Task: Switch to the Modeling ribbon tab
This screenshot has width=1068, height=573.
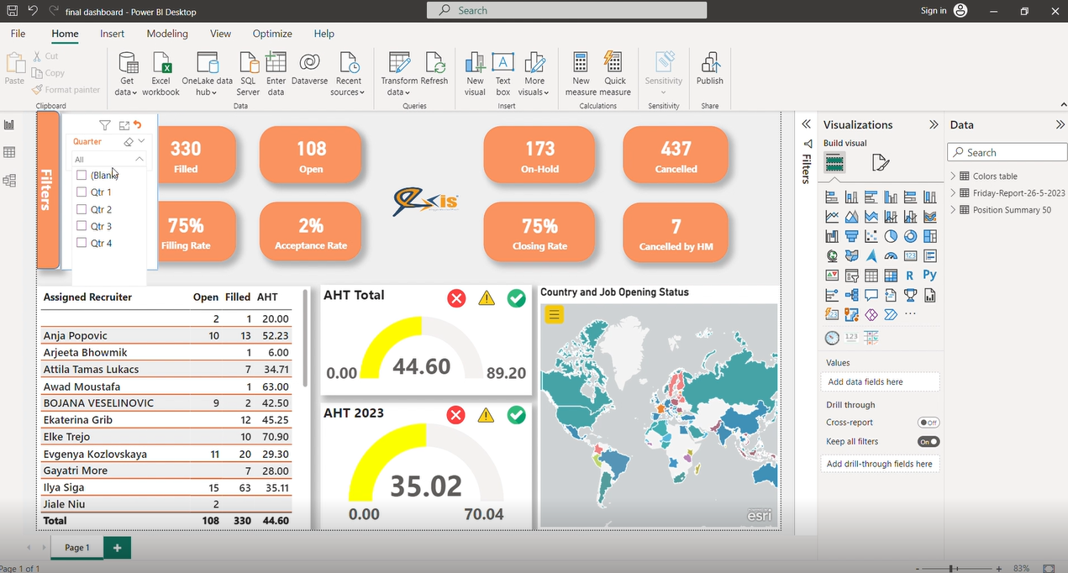Action: [x=167, y=34]
